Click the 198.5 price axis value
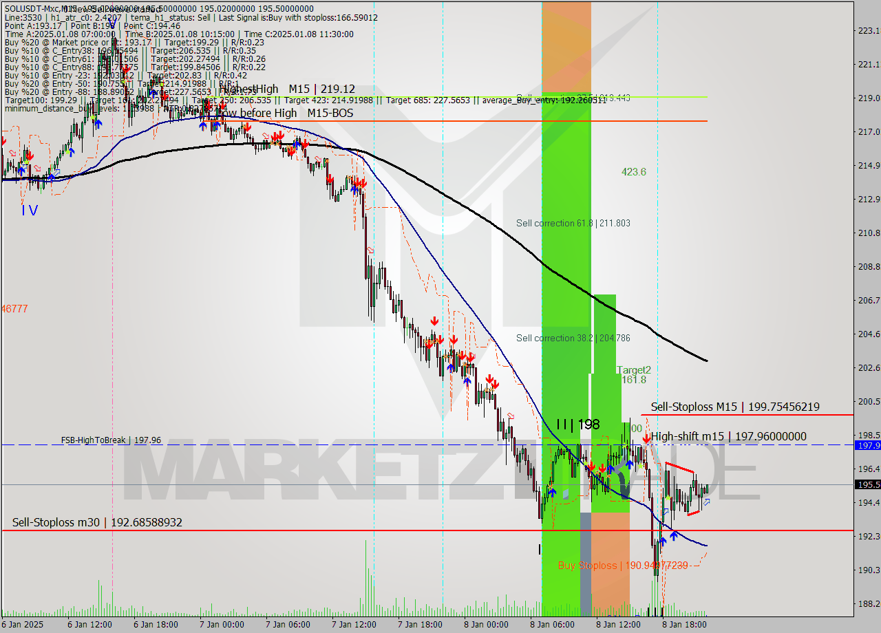The height and width of the screenshot is (633, 881). (x=869, y=435)
